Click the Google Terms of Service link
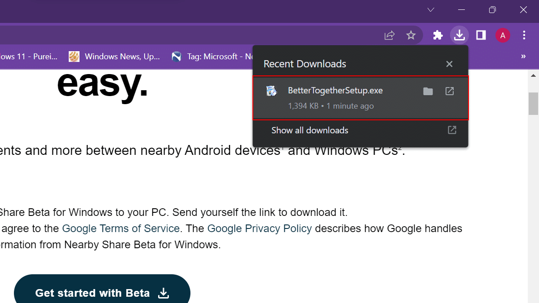539x303 pixels. [121, 228]
